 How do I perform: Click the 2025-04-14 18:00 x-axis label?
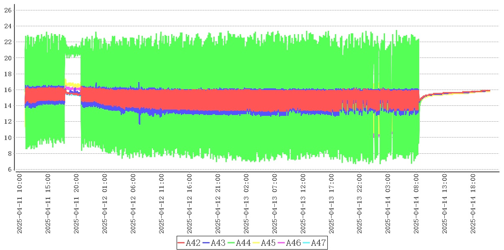pos(473,204)
